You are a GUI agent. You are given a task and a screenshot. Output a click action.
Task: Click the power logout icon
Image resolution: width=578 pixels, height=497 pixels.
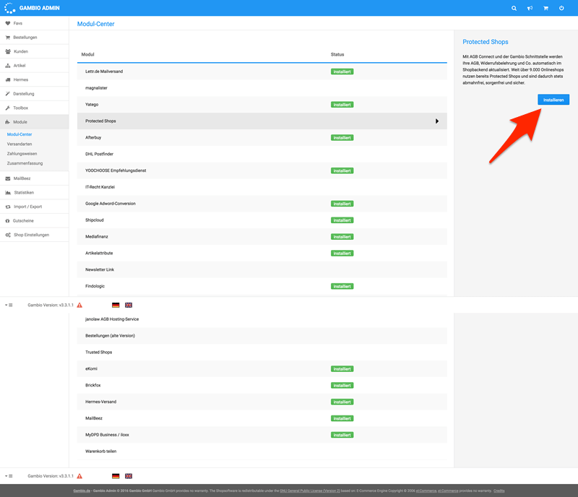click(x=561, y=8)
